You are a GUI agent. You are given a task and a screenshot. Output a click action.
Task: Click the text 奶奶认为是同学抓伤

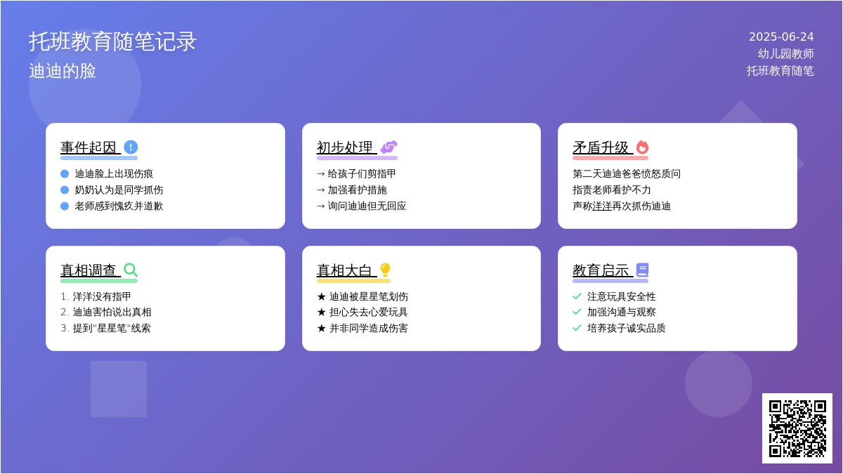pos(119,190)
